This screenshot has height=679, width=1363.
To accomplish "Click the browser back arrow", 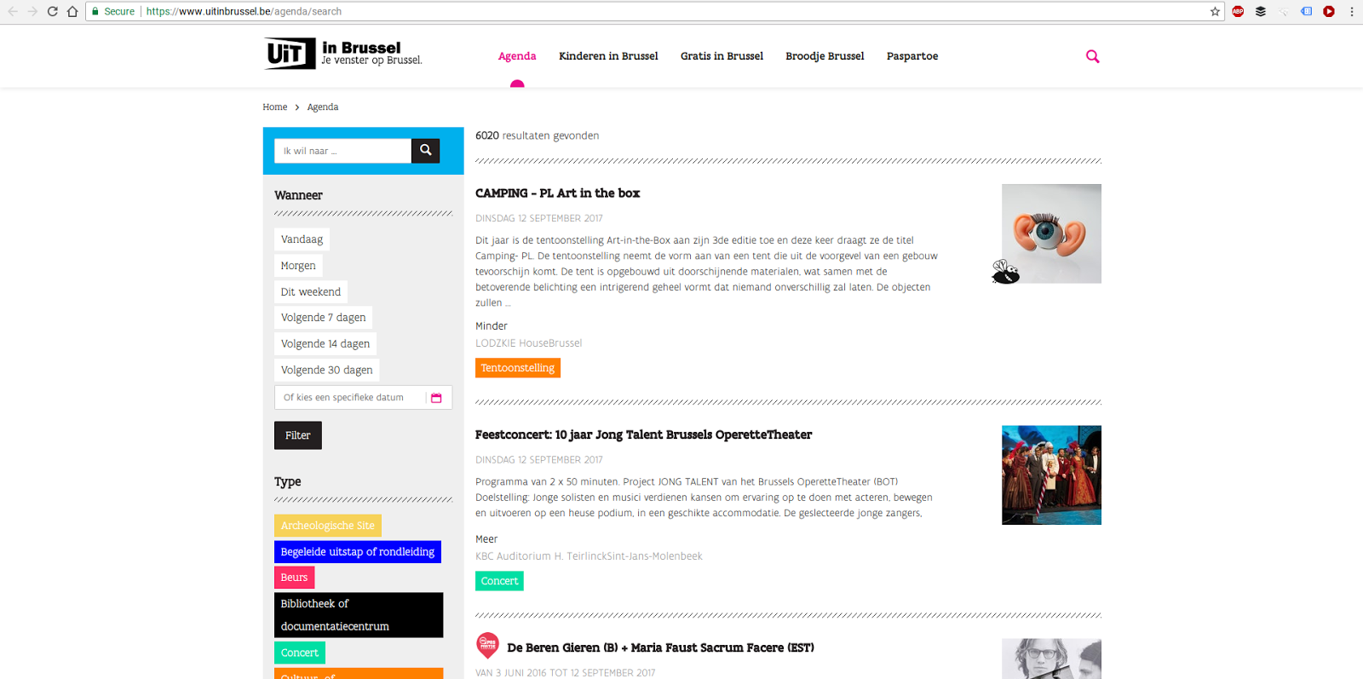I will pos(12,11).
